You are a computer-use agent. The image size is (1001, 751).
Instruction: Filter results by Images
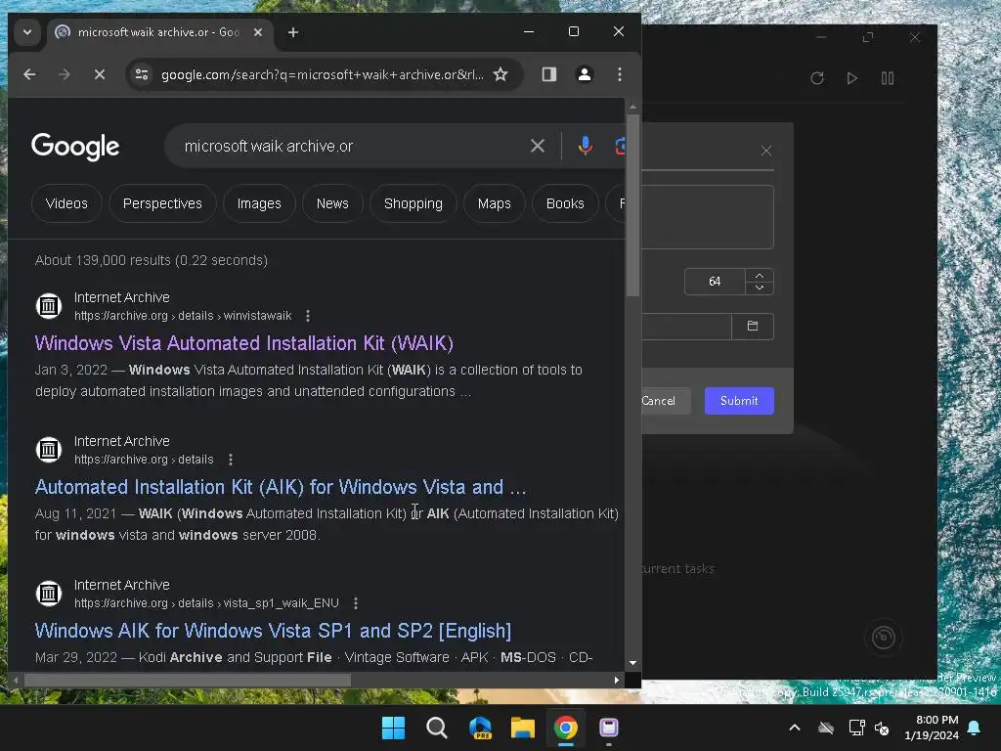point(259,203)
